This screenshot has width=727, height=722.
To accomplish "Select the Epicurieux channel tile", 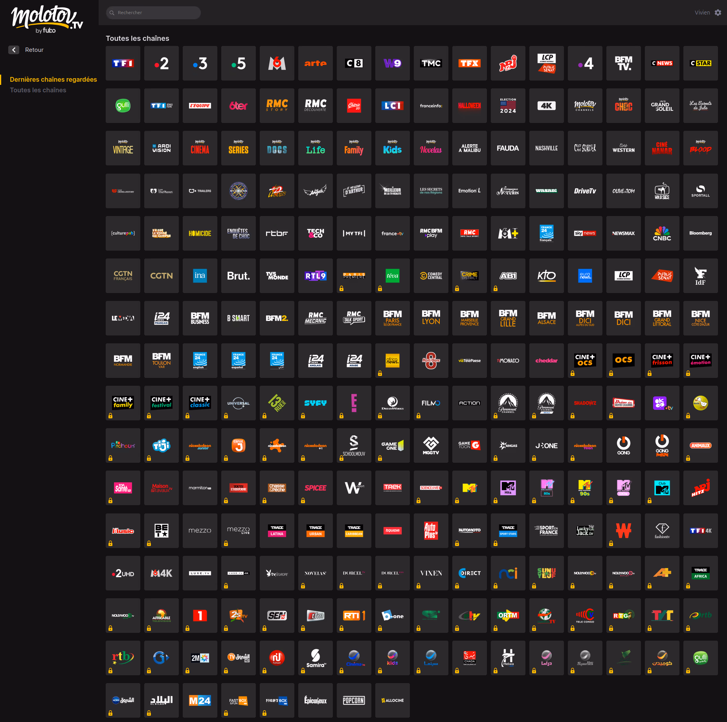I will pyautogui.click(x=316, y=700).
